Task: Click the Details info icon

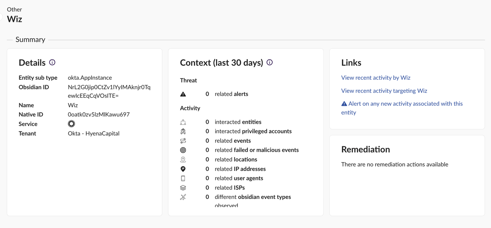Action: [x=53, y=62]
